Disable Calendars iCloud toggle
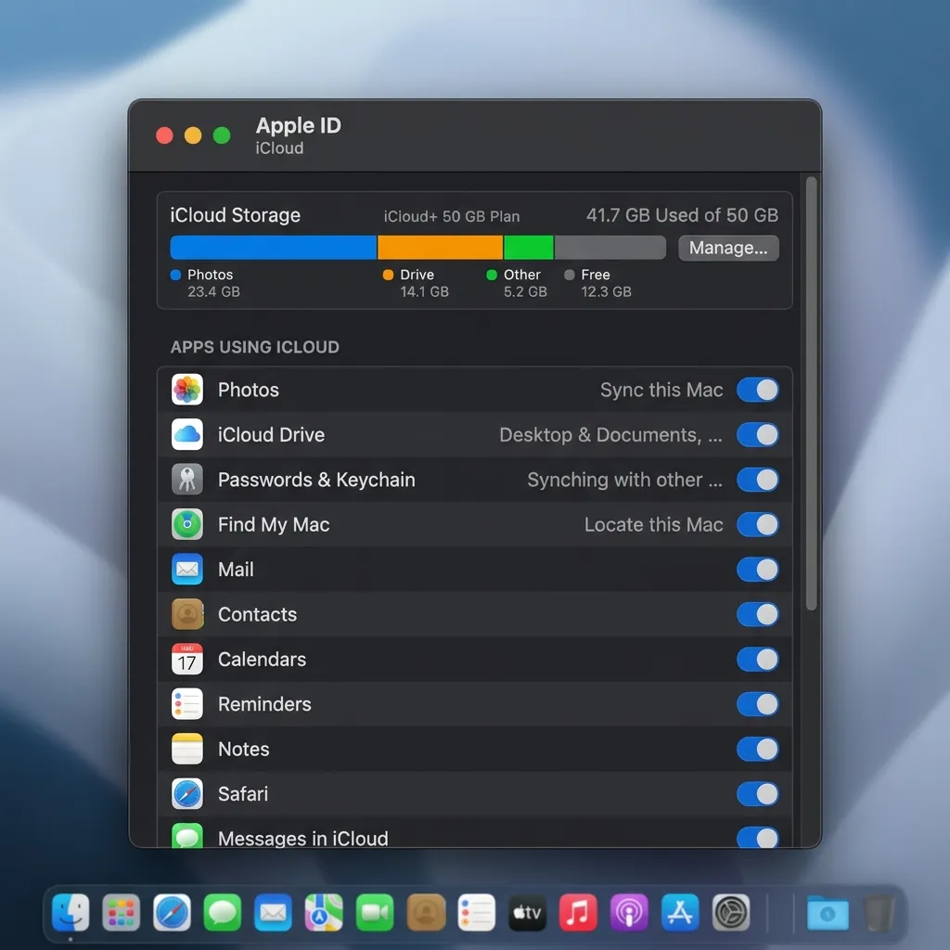Image resolution: width=950 pixels, height=950 pixels. click(x=757, y=659)
